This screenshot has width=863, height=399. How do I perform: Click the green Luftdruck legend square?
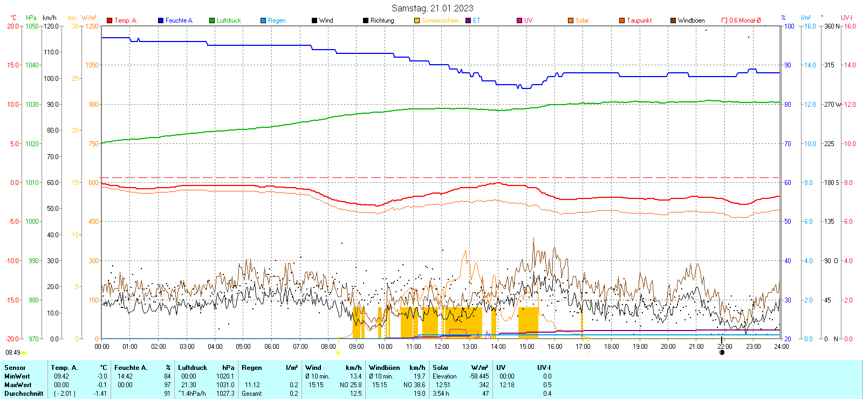pyautogui.click(x=212, y=20)
